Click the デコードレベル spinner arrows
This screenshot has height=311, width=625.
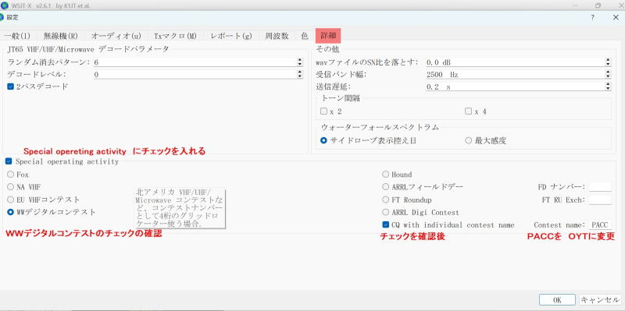pos(300,74)
